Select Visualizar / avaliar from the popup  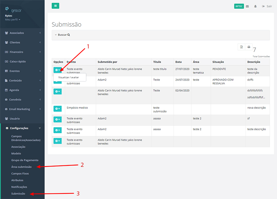pyautogui.click(x=69, y=77)
